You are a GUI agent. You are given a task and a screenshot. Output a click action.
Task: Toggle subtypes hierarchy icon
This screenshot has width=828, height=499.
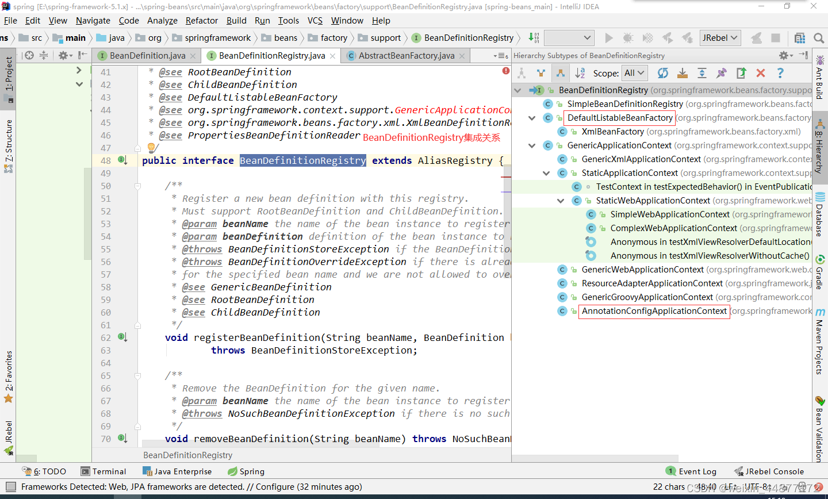(560, 73)
